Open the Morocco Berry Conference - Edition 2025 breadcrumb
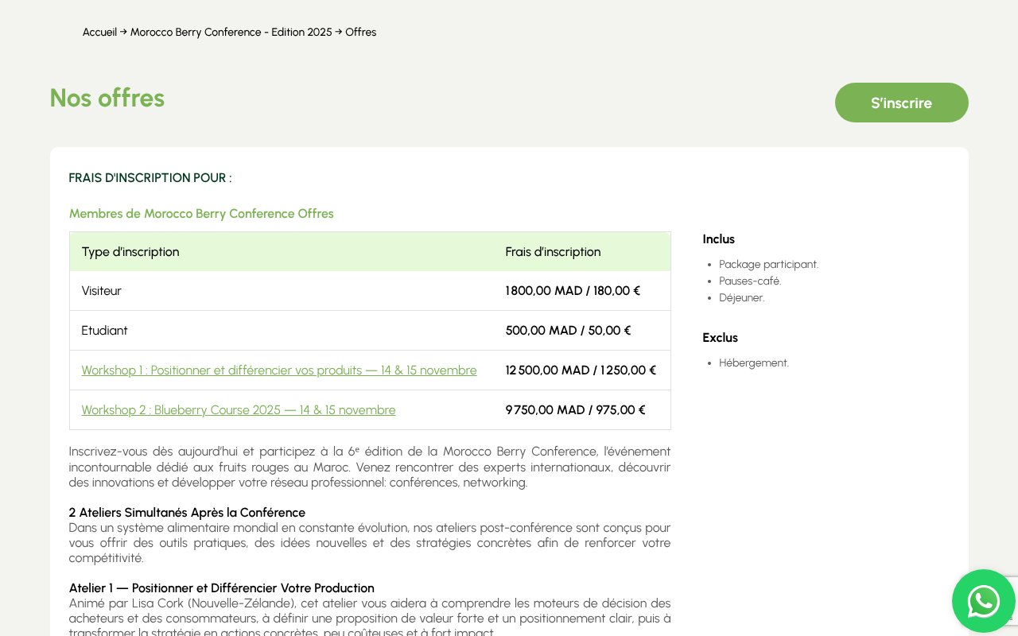Image resolution: width=1018 pixels, height=636 pixels. coord(231,32)
